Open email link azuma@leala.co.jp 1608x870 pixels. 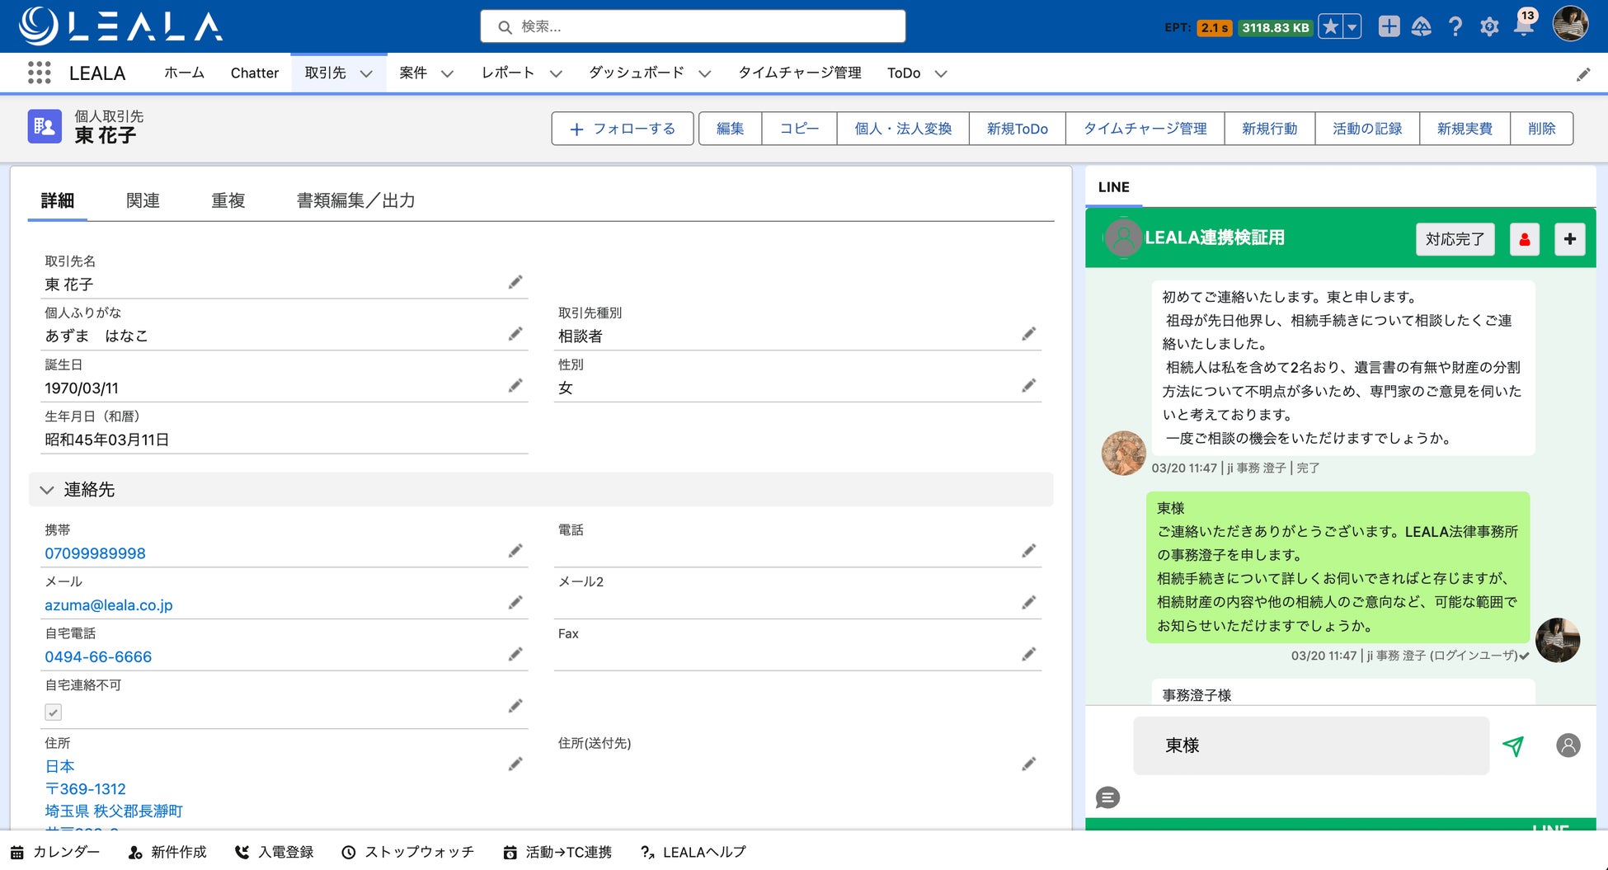pyautogui.click(x=109, y=605)
